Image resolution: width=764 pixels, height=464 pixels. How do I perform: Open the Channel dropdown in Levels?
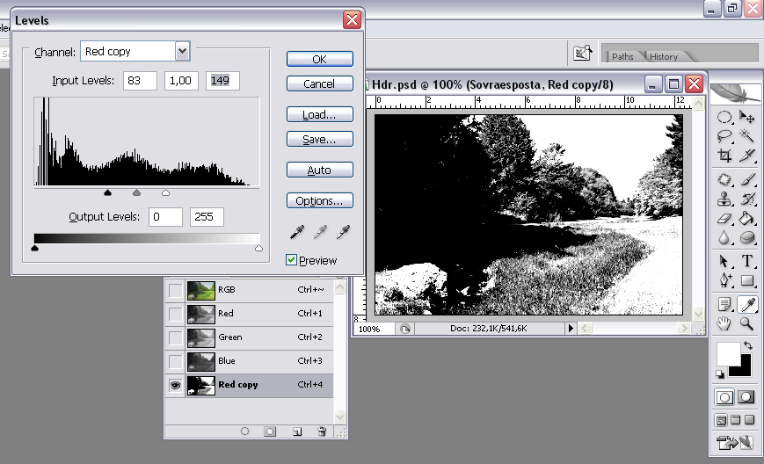[182, 51]
